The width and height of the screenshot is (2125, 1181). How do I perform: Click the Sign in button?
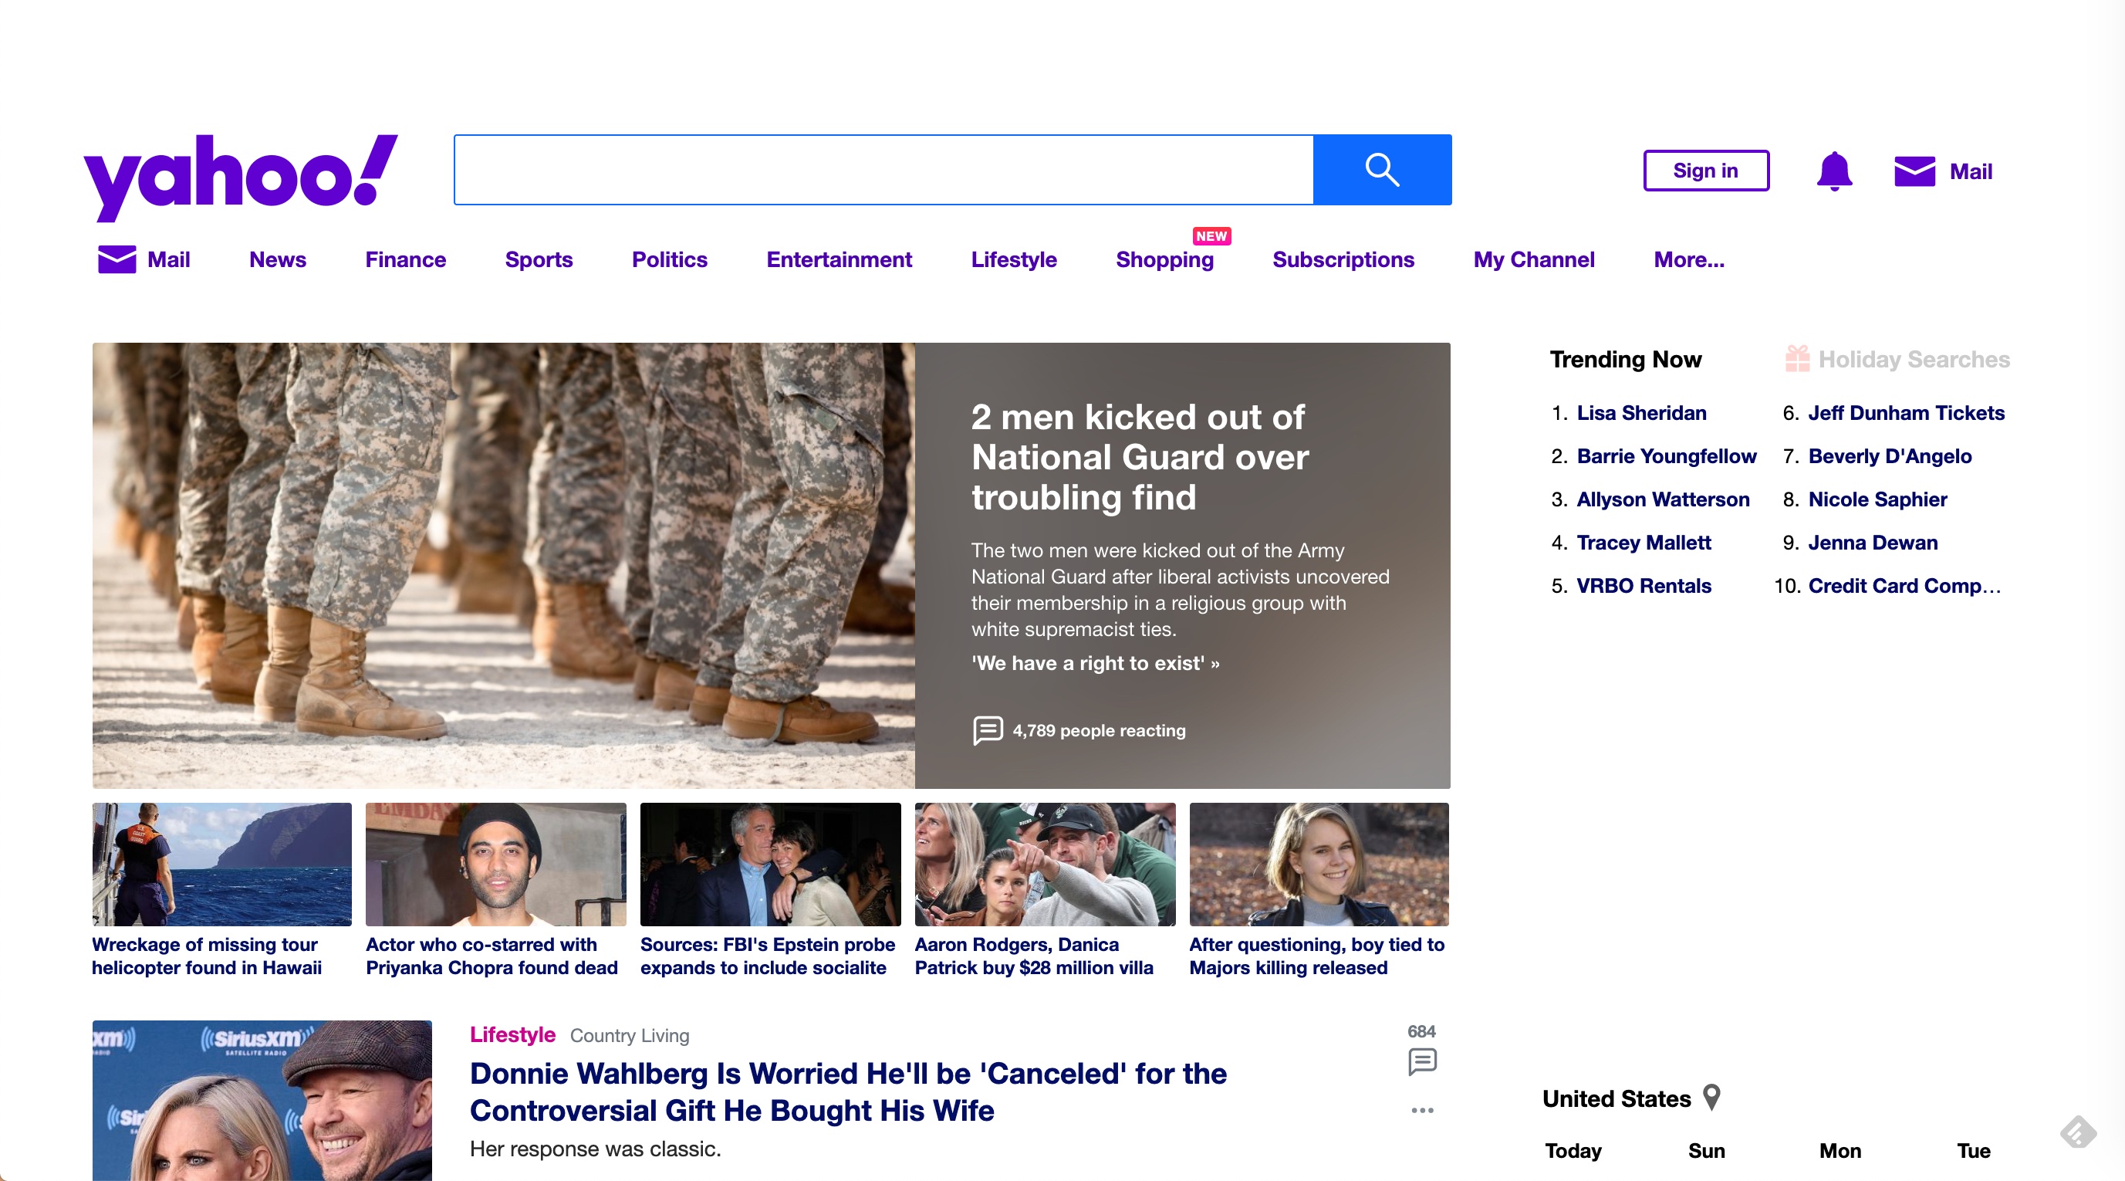1705,171
